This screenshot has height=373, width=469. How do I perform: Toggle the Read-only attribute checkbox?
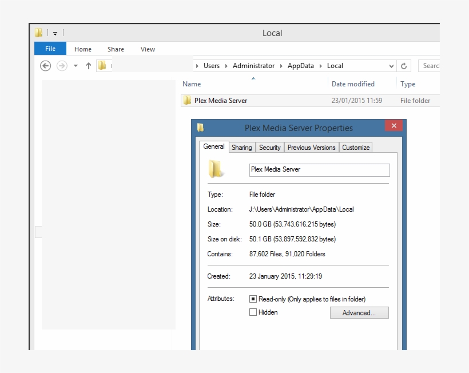click(x=252, y=299)
